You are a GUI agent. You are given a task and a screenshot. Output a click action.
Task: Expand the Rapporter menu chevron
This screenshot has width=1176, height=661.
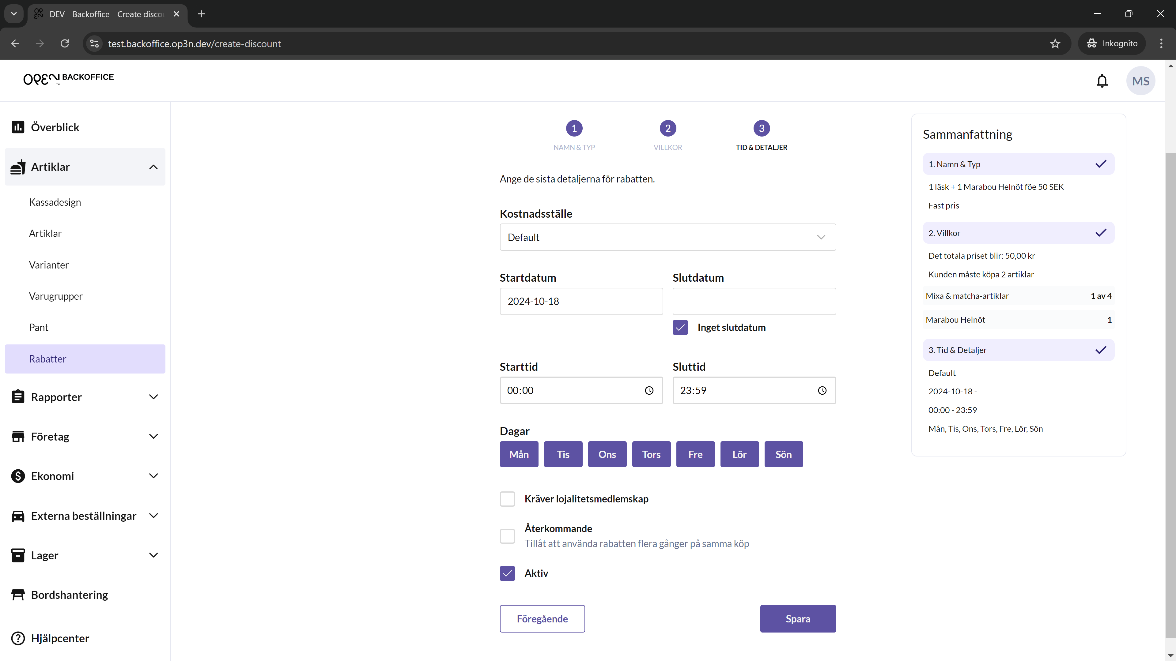pos(153,396)
